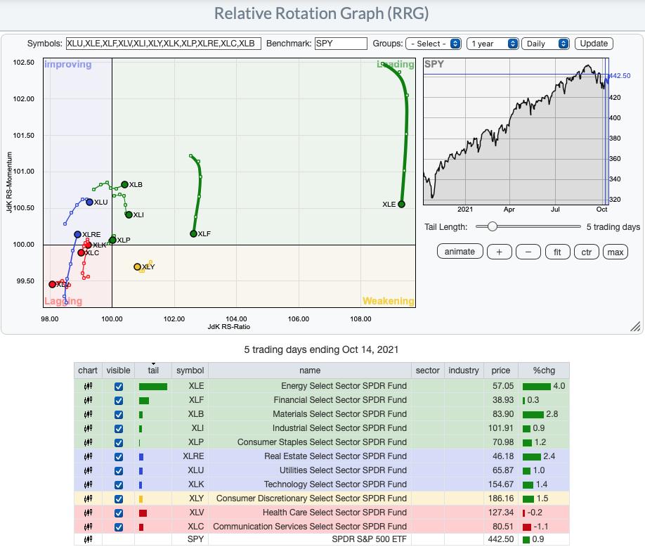Viewport: 645px width, 547px height.
Task: Open chart icon for XLP row
Action: [x=88, y=442]
